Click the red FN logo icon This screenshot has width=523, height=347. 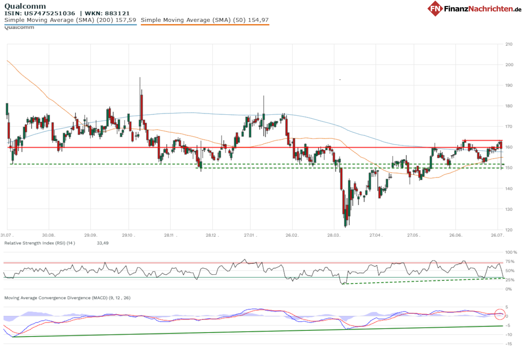click(435, 9)
